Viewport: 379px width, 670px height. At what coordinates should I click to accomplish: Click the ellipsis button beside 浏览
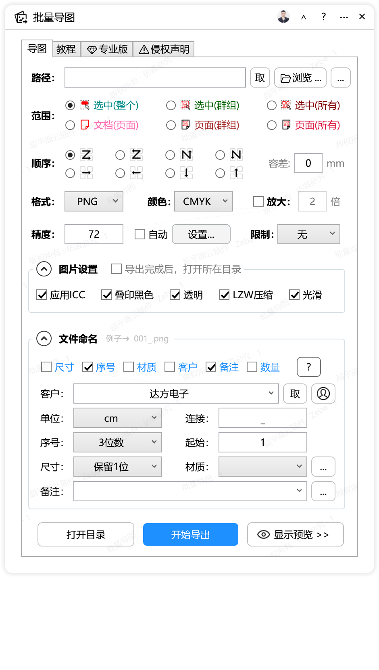[341, 77]
